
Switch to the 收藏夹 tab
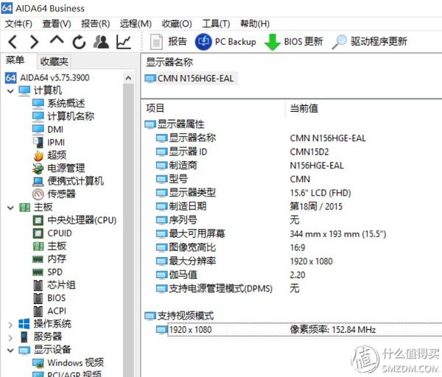(54, 61)
